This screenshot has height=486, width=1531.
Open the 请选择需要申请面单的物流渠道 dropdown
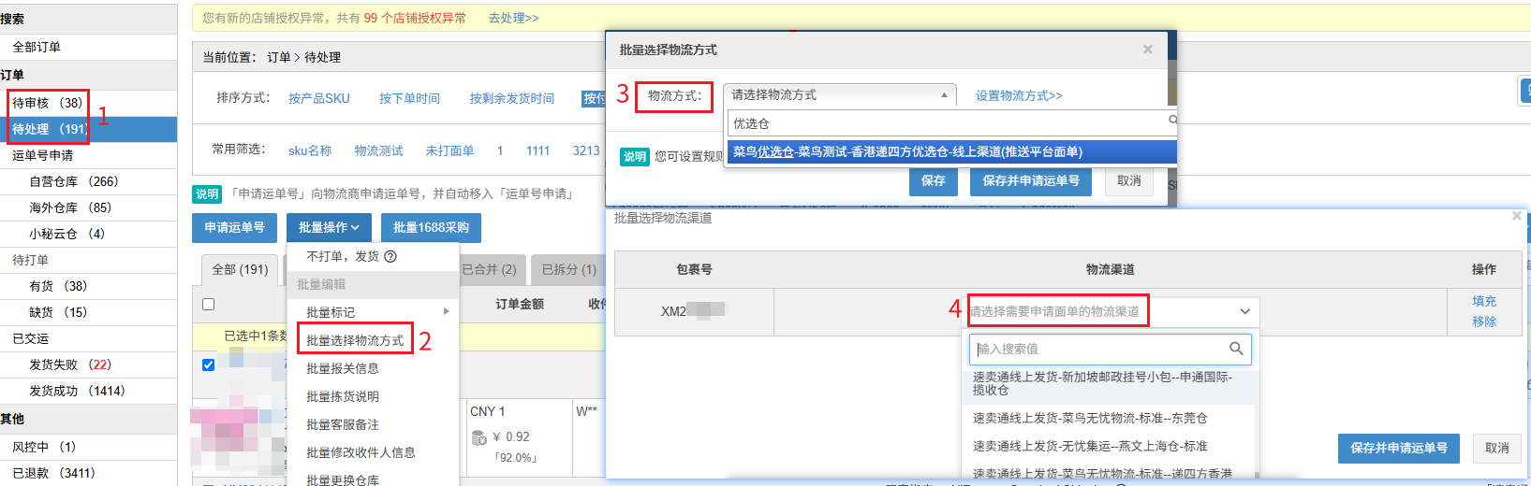click(x=1112, y=311)
